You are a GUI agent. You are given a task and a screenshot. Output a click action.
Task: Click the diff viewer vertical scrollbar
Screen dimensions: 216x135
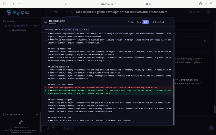[x=174, y=102]
